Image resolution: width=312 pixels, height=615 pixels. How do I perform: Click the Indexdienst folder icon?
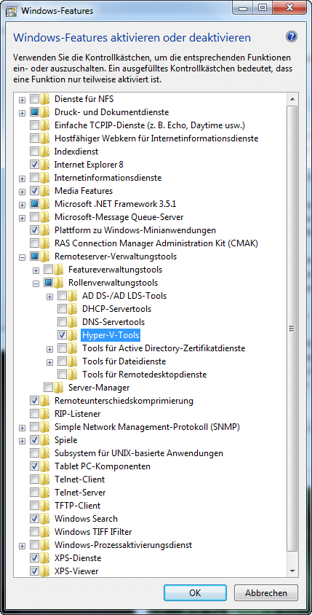pos(45,152)
